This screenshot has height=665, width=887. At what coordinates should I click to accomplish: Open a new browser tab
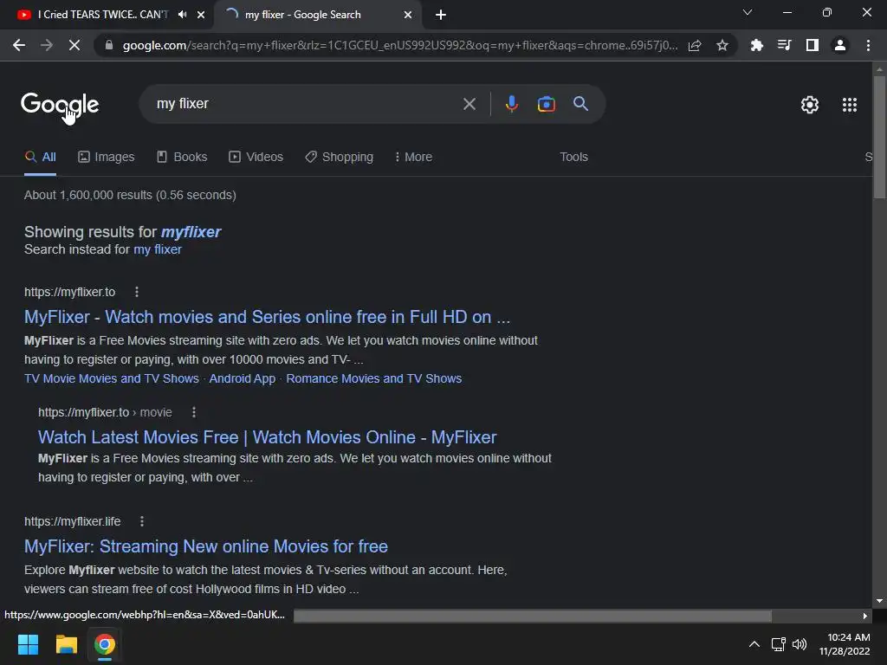tap(441, 15)
